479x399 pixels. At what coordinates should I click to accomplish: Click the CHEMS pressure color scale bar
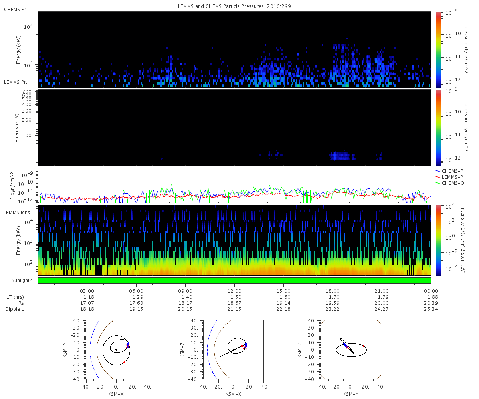pos(438,49)
